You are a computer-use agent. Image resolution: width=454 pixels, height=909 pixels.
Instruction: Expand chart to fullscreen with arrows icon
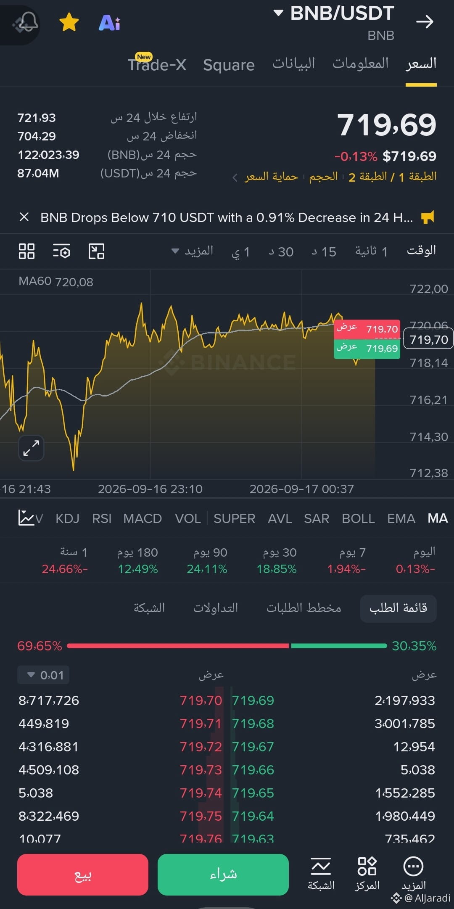(31, 448)
